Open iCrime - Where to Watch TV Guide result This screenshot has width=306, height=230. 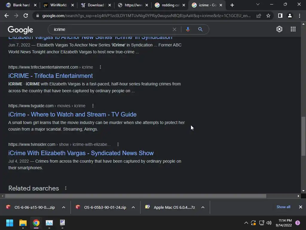tap(72, 114)
